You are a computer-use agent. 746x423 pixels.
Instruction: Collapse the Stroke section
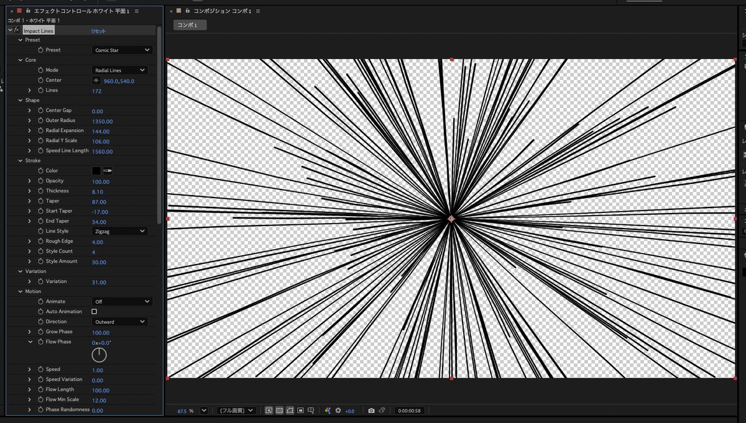pos(20,160)
